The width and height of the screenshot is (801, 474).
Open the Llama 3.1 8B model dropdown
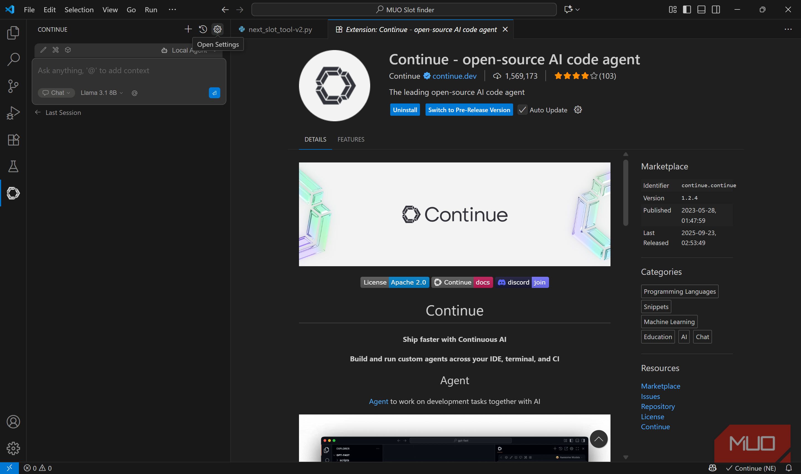click(102, 93)
